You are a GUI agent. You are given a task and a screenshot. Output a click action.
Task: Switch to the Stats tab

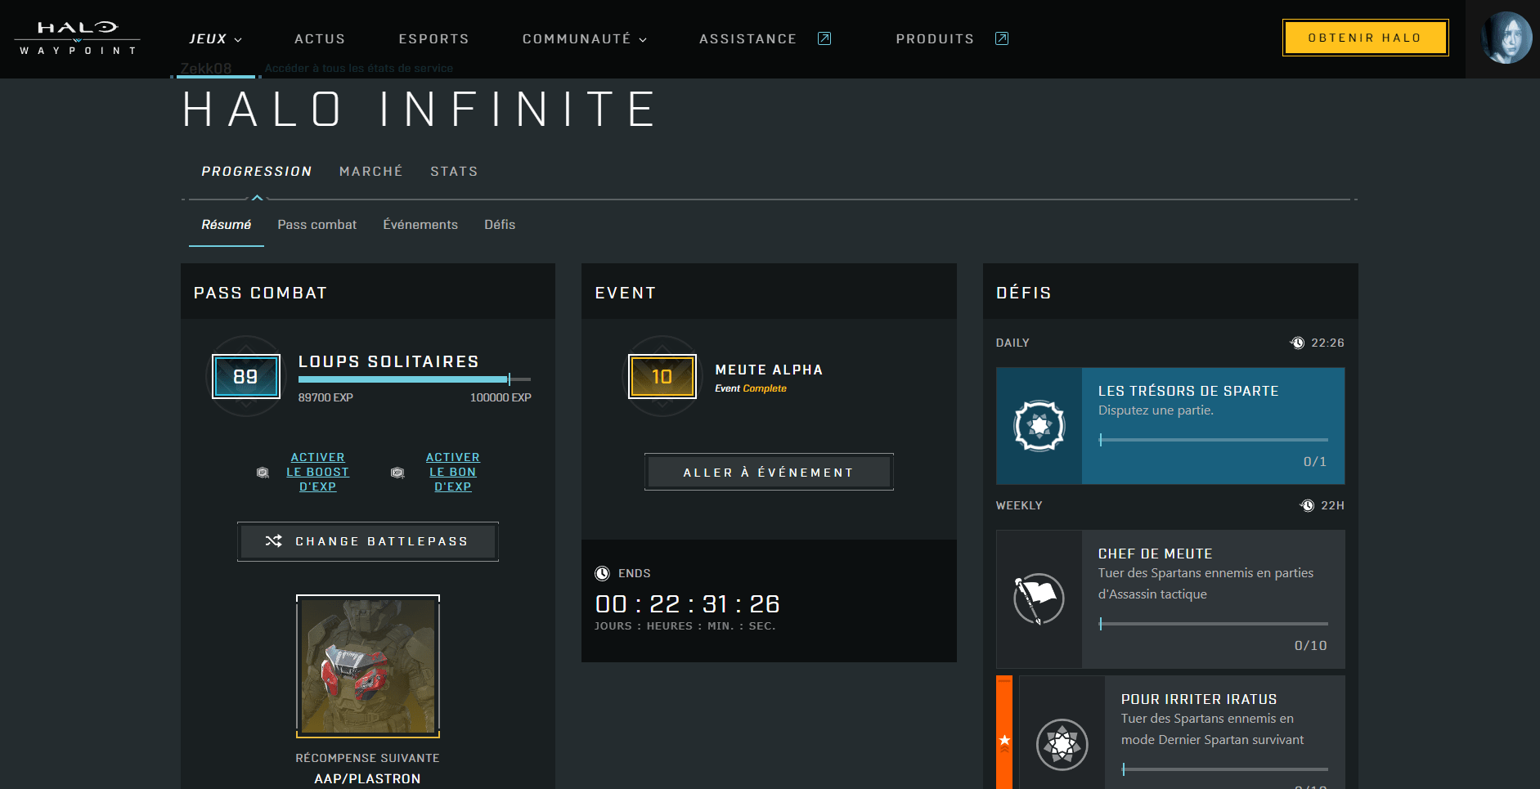click(454, 171)
